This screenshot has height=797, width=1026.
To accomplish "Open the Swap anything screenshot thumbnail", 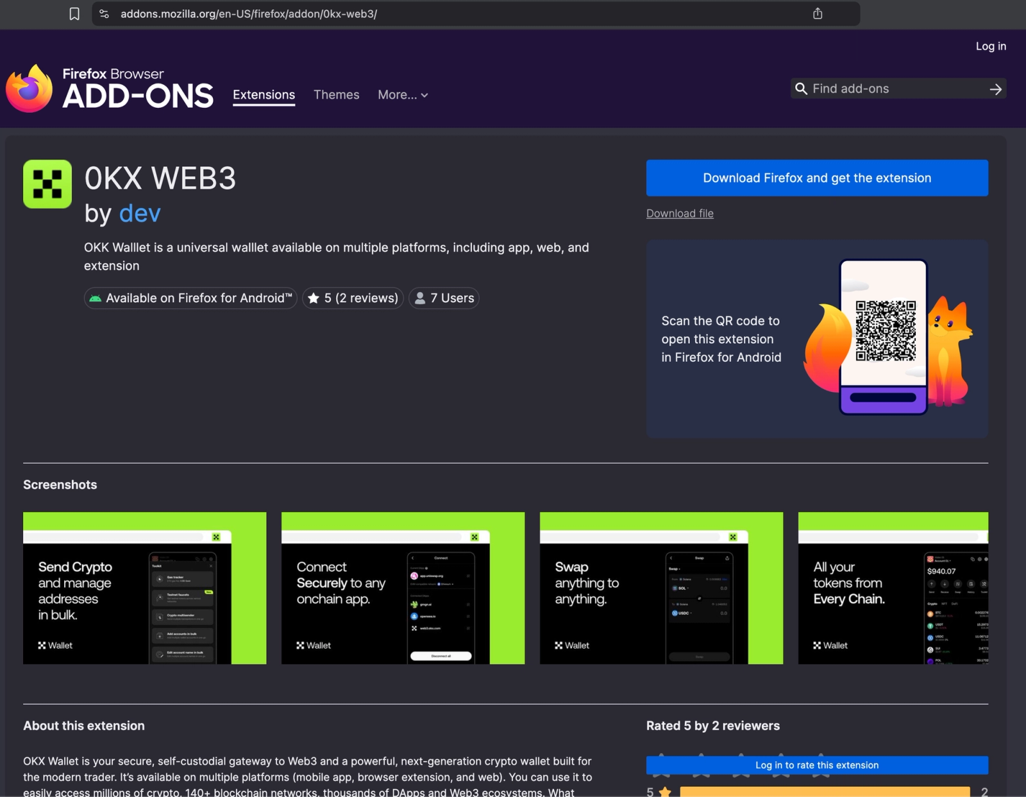I will 662,588.
